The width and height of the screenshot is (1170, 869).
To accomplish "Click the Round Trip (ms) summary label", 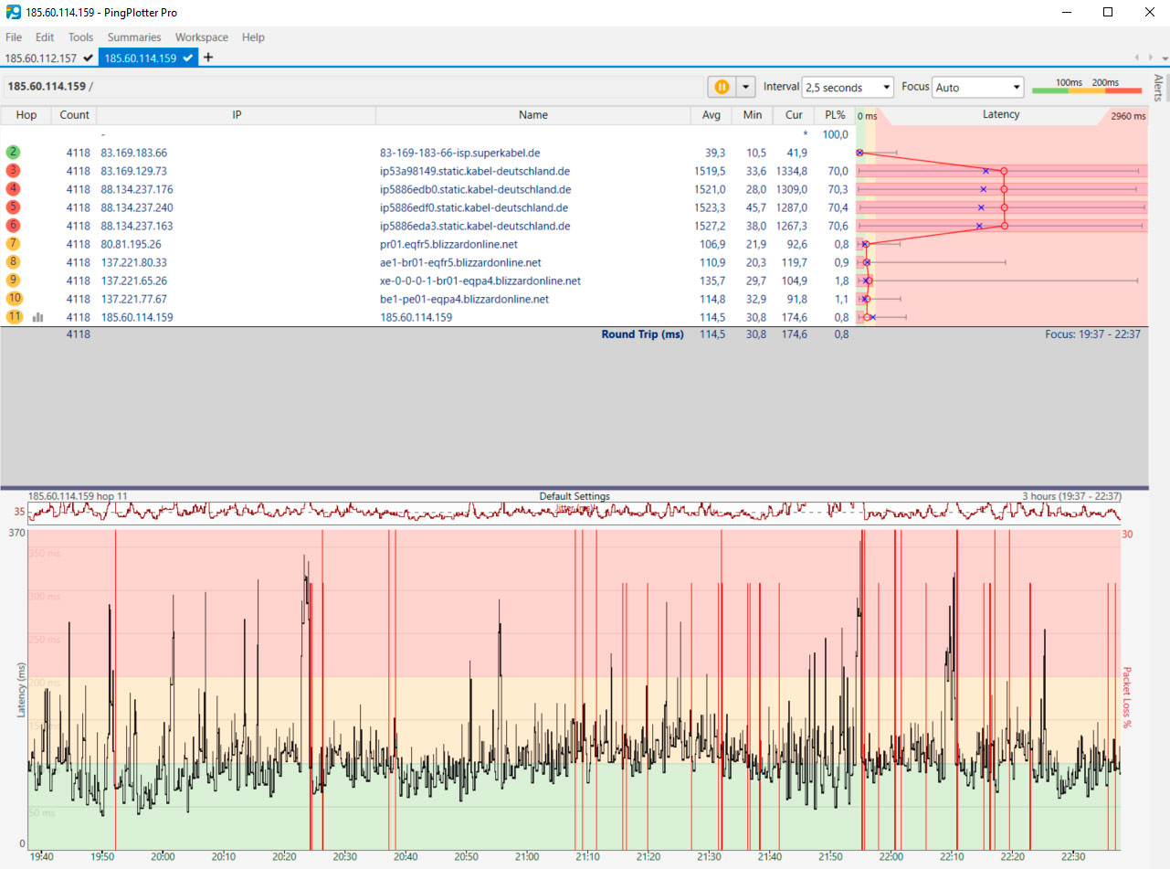I will (642, 334).
